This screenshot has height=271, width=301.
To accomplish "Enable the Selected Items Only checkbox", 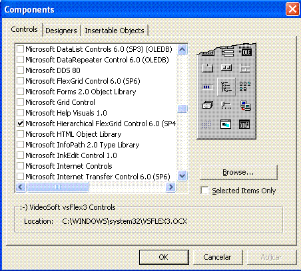I will pos(204,191).
